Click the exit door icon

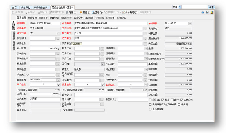(x=212, y=12)
